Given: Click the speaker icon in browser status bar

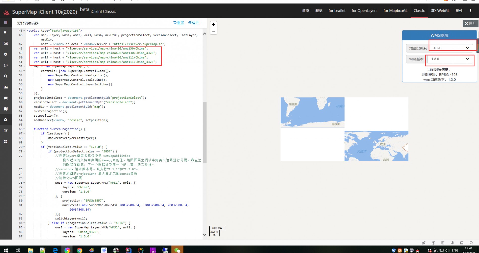Looking at the screenshot, I should [452, 243].
